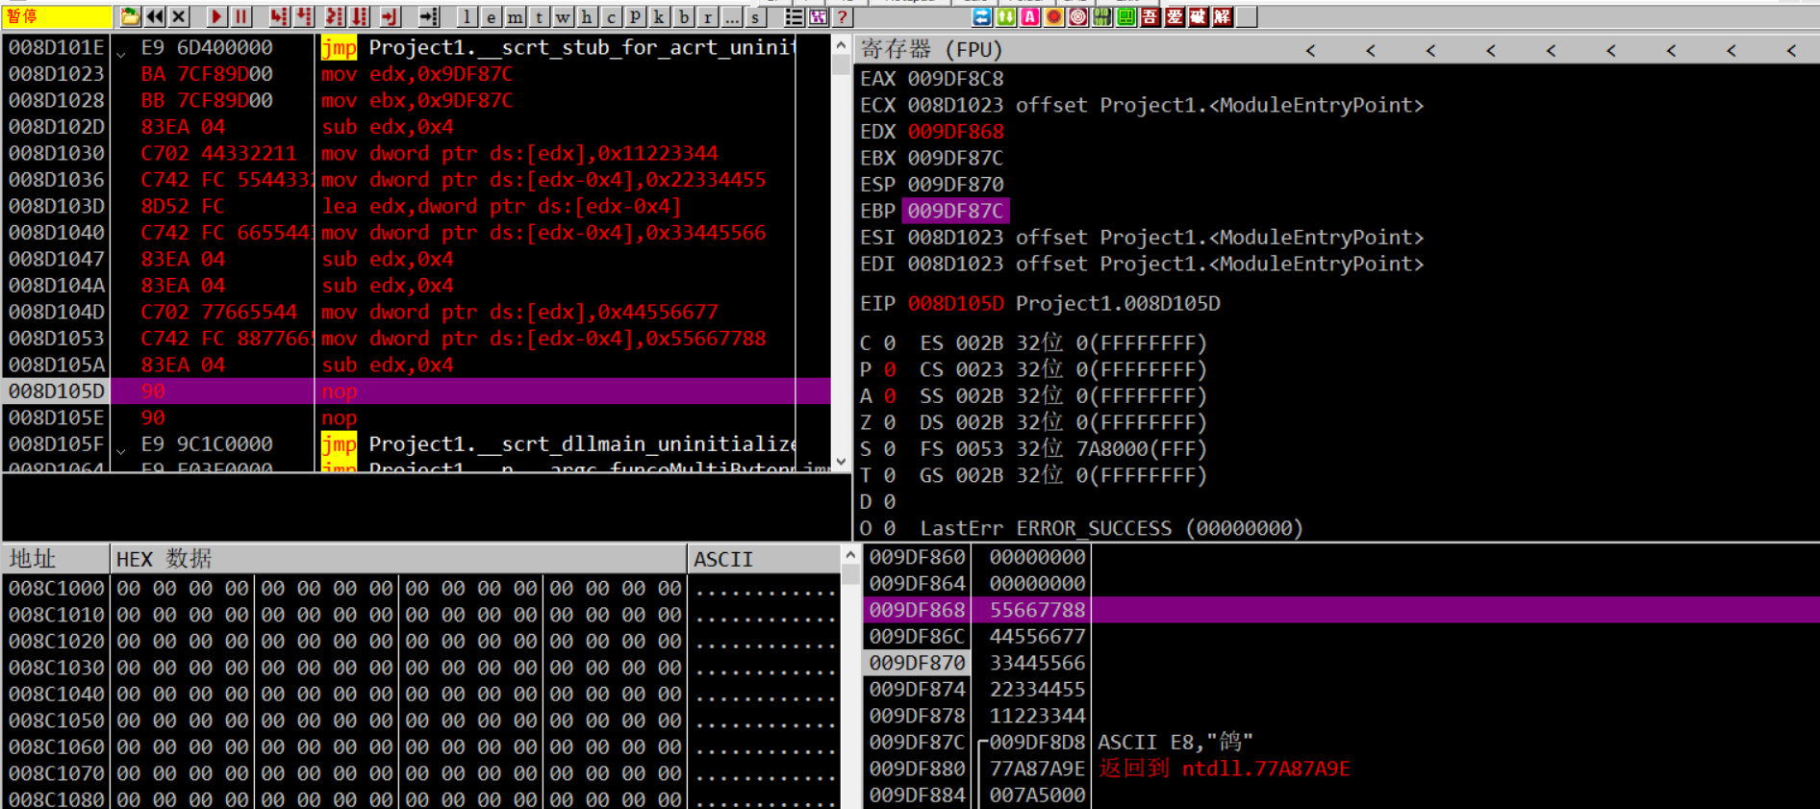Screen dimensions: 1820x809
Task: Click the orange circle plugin icon
Action: point(1053,16)
